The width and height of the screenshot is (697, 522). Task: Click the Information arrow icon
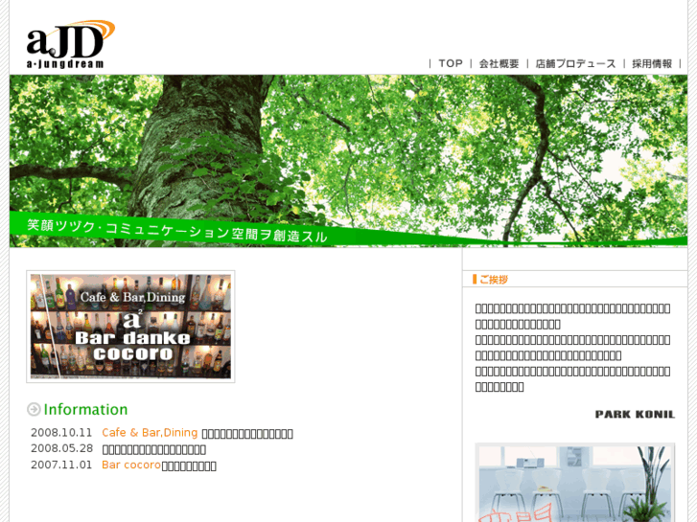tap(34, 409)
